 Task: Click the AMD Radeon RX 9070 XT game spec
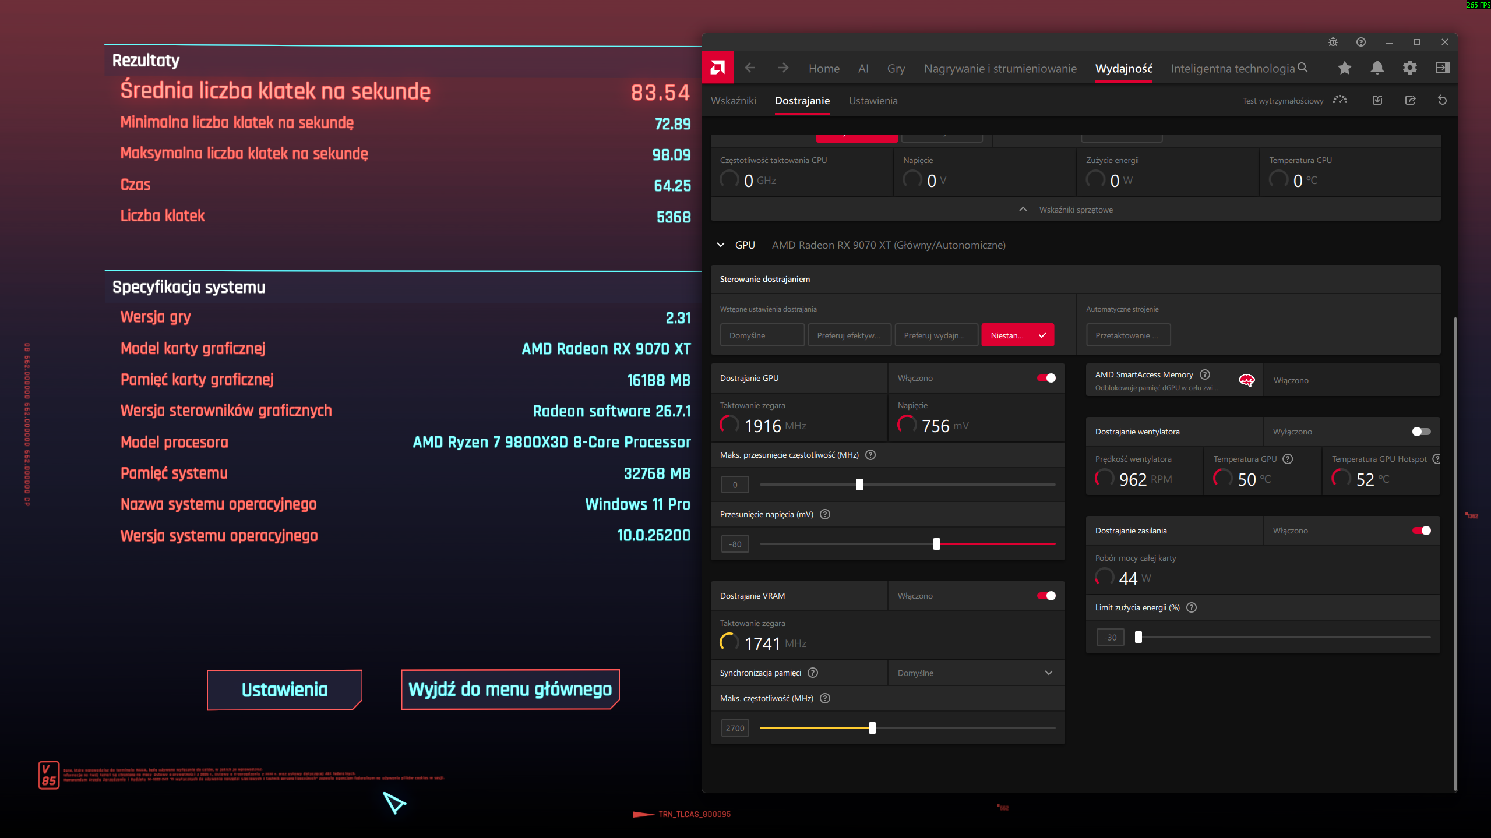click(606, 349)
